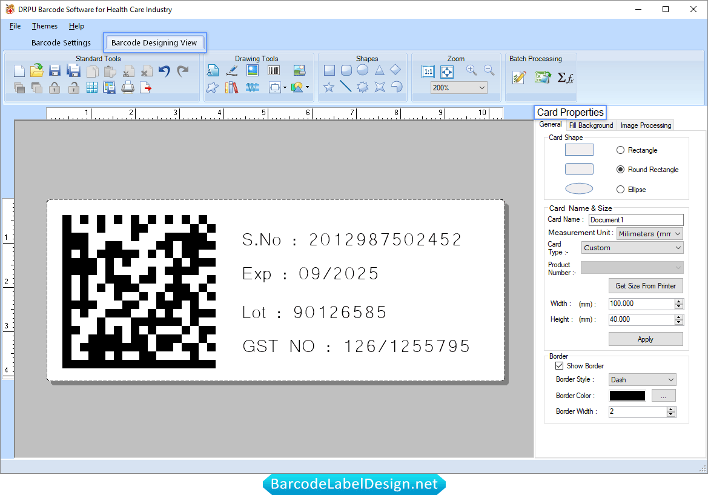Draw a five-point star shape
Viewport: 708px width, 495px height.
click(x=329, y=87)
